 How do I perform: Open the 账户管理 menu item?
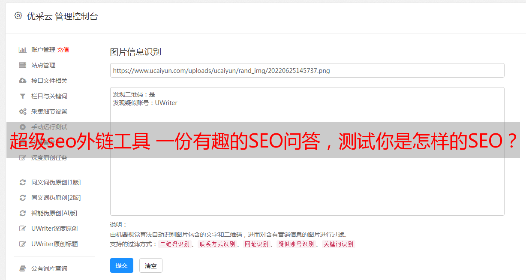click(x=43, y=50)
